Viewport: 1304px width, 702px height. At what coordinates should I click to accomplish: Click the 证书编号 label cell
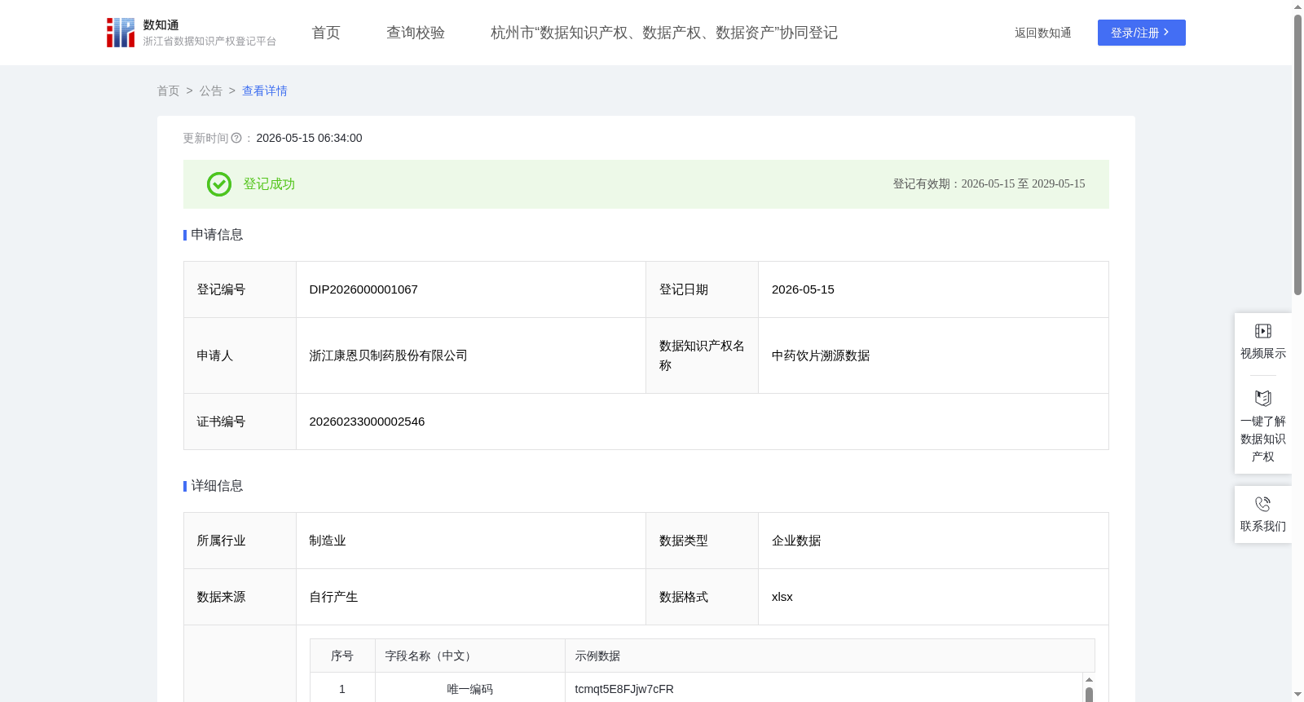pos(240,422)
